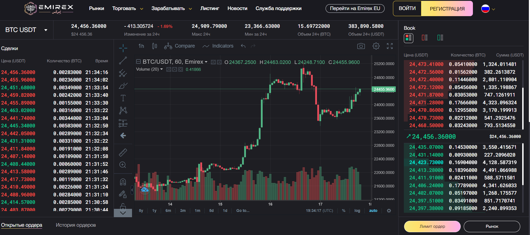Select the text annotation tool
Image resolution: width=530 pixels, height=235 pixels.
(123, 98)
